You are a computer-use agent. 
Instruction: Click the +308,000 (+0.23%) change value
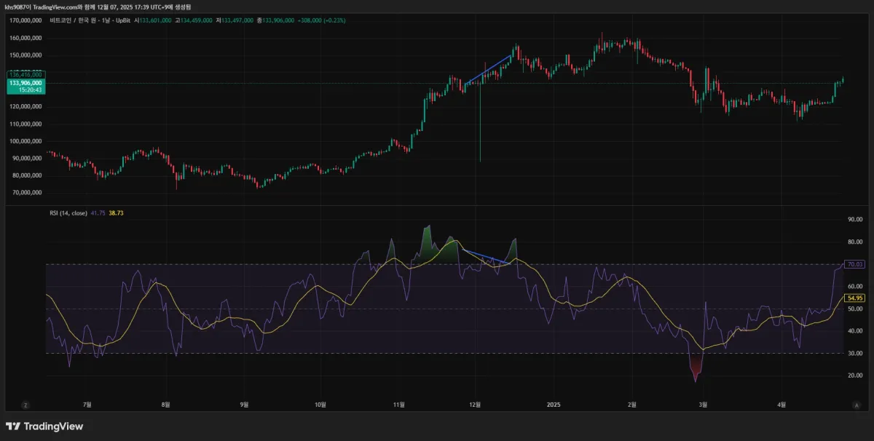click(321, 20)
